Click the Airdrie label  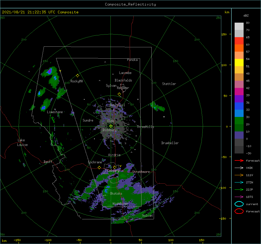coord(114,155)
